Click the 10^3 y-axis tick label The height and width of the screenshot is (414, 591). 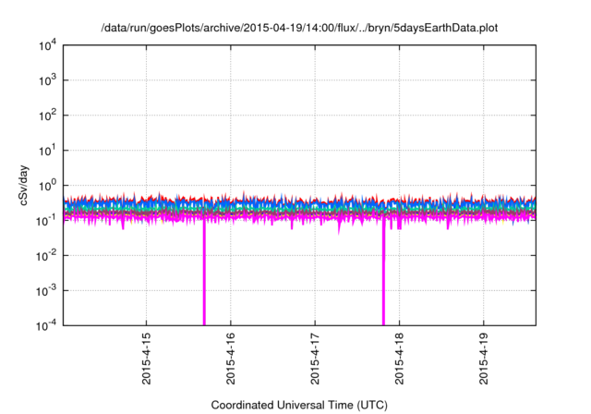point(47,80)
